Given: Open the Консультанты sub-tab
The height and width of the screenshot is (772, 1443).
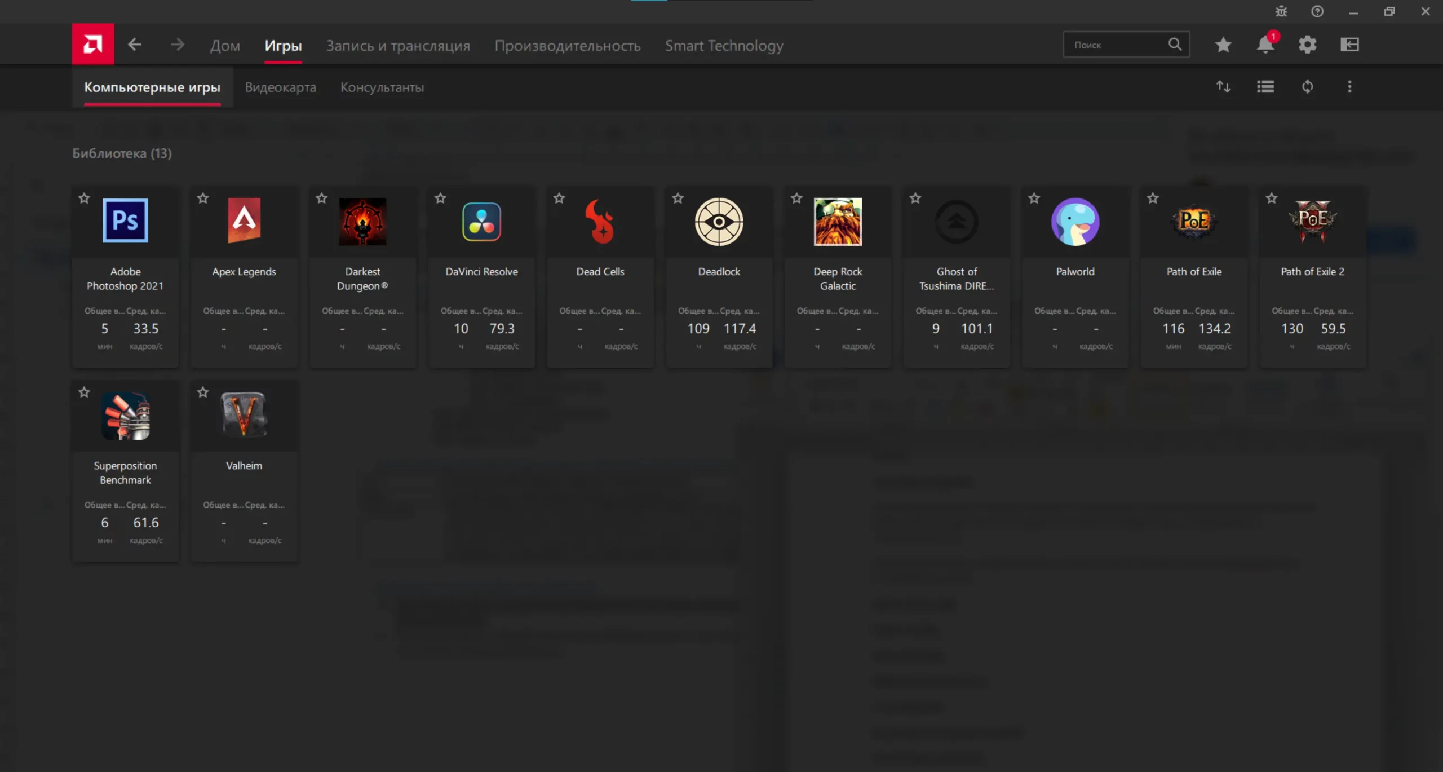Looking at the screenshot, I should coord(382,87).
